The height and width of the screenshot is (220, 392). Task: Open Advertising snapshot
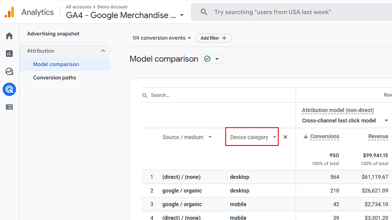tap(53, 34)
